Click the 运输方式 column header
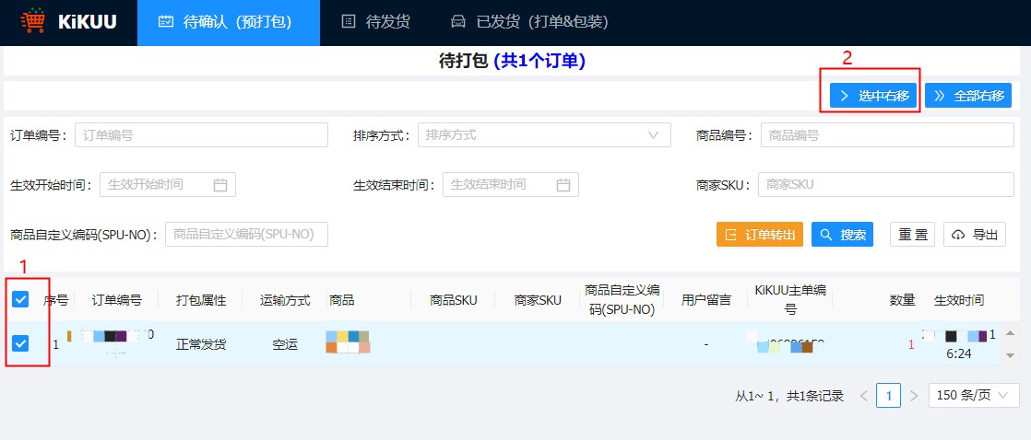The width and height of the screenshot is (1031, 440). click(x=285, y=300)
